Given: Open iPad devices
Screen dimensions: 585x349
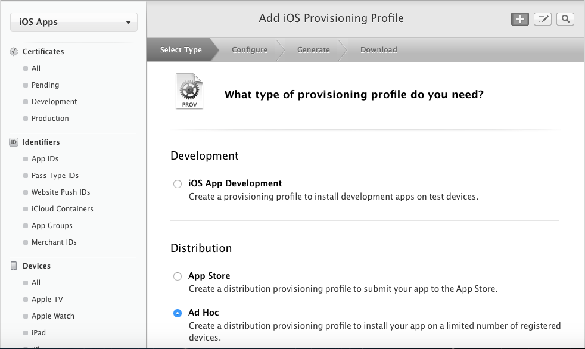Looking at the screenshot, I should coord(39,332).
